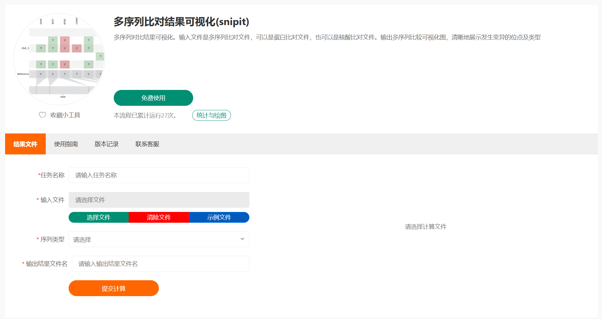Click the 免费使用 green button
602x319 pixels.
click(x=153, y=98)
